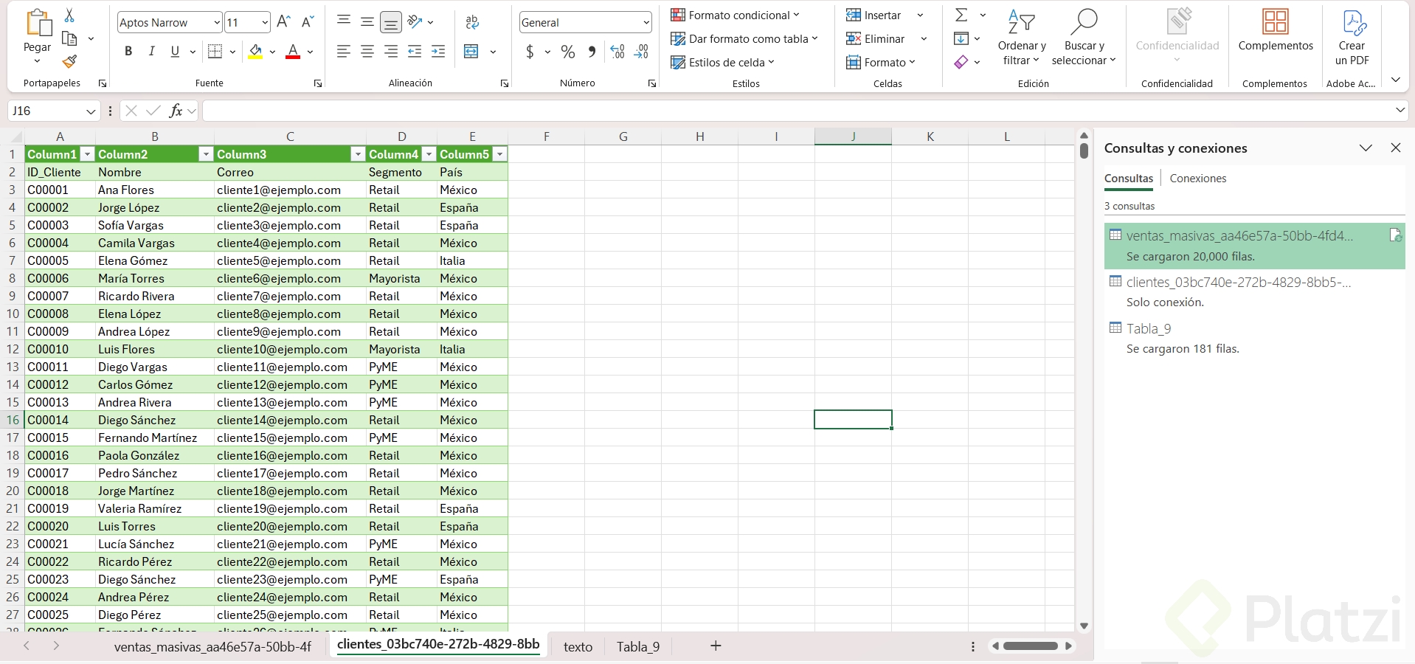Screen dimensions: 1415x664
Task: Open Ordenar y filtrar menu
Action: (1022, 38)
